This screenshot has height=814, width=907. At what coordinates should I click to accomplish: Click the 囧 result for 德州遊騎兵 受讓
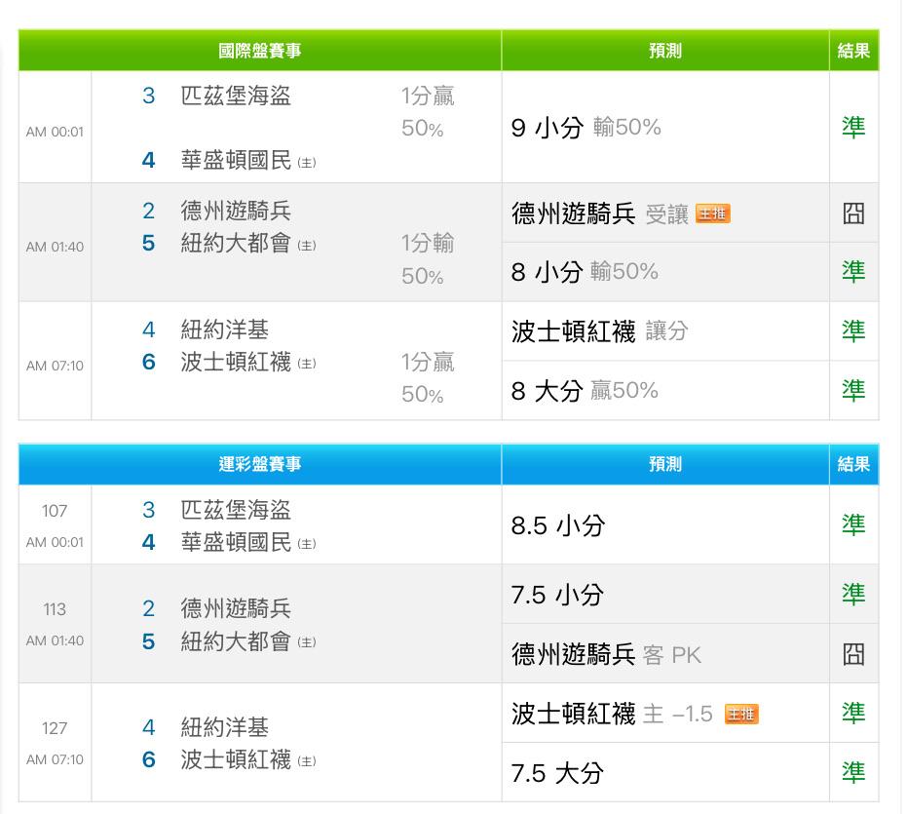853,213
